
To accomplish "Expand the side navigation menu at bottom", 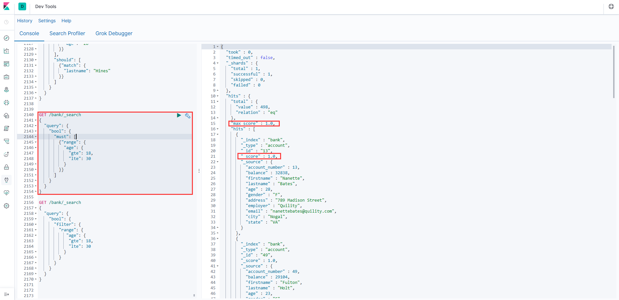I will [x=6, y=294].
